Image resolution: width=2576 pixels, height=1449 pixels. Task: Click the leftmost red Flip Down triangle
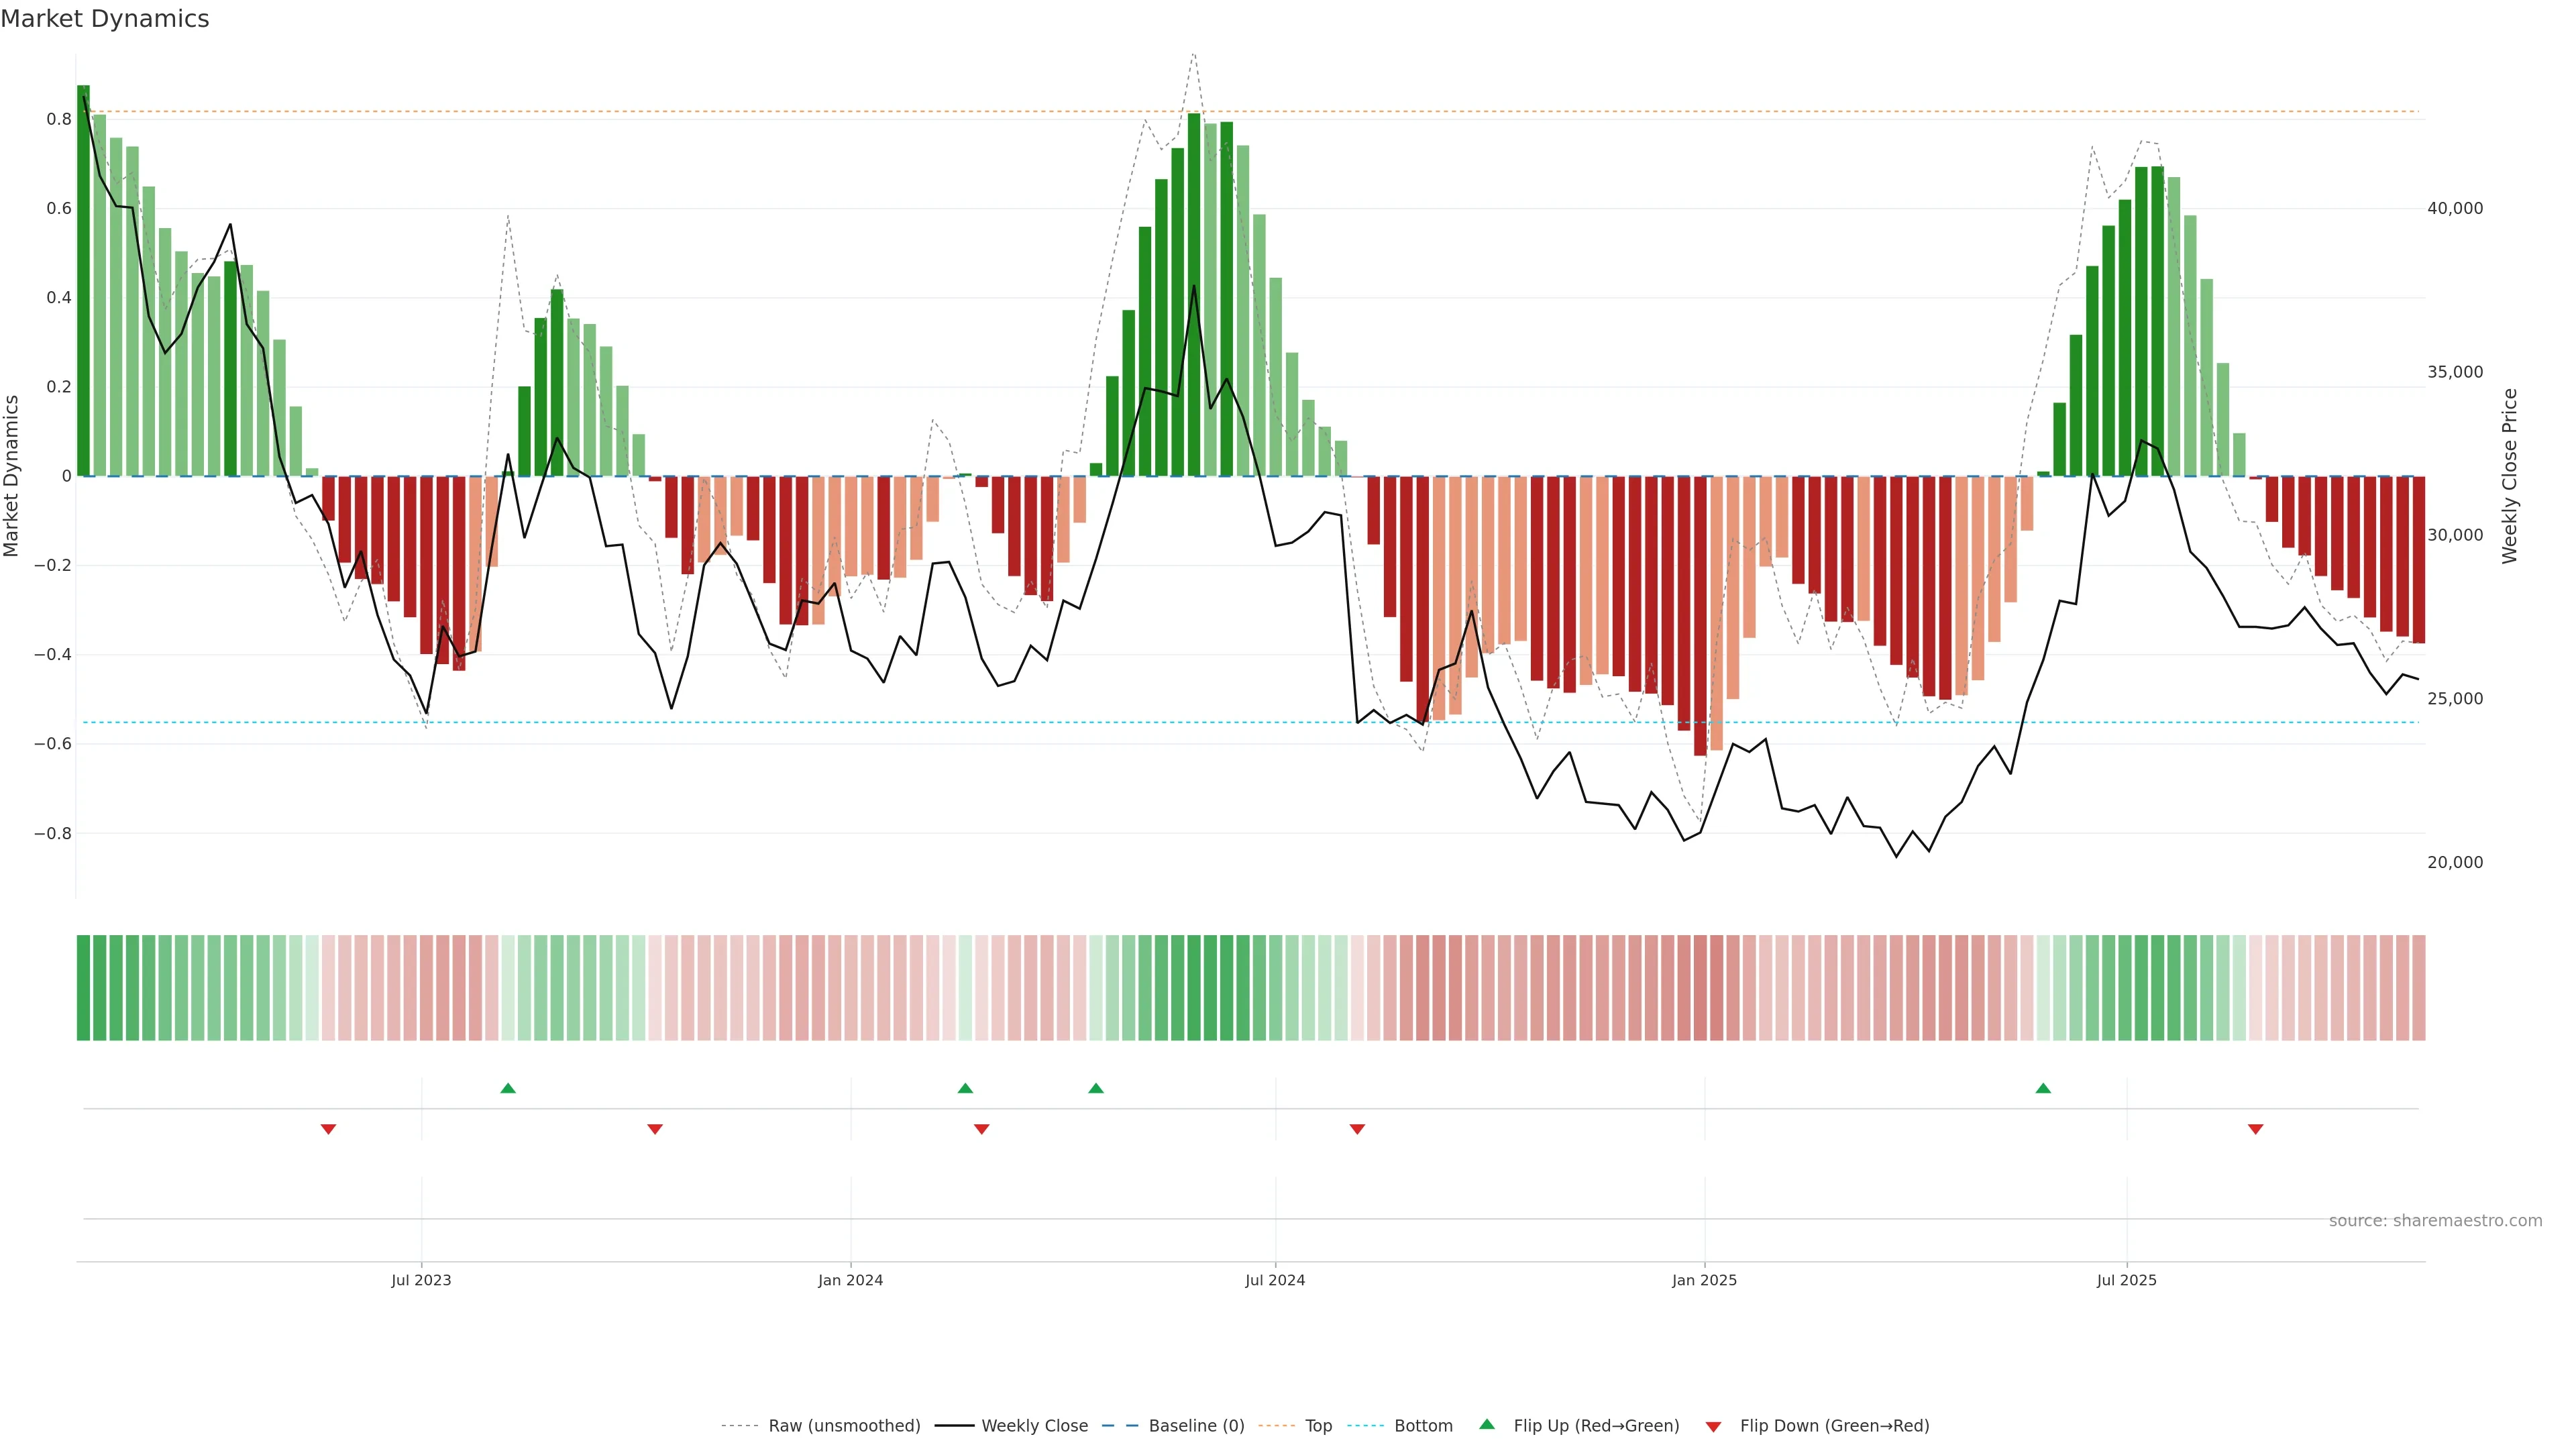point(328,1129)
